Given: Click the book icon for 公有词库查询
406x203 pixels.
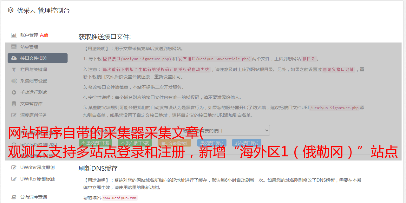Looking at the screenshot, I should click(x=14, y=197).
